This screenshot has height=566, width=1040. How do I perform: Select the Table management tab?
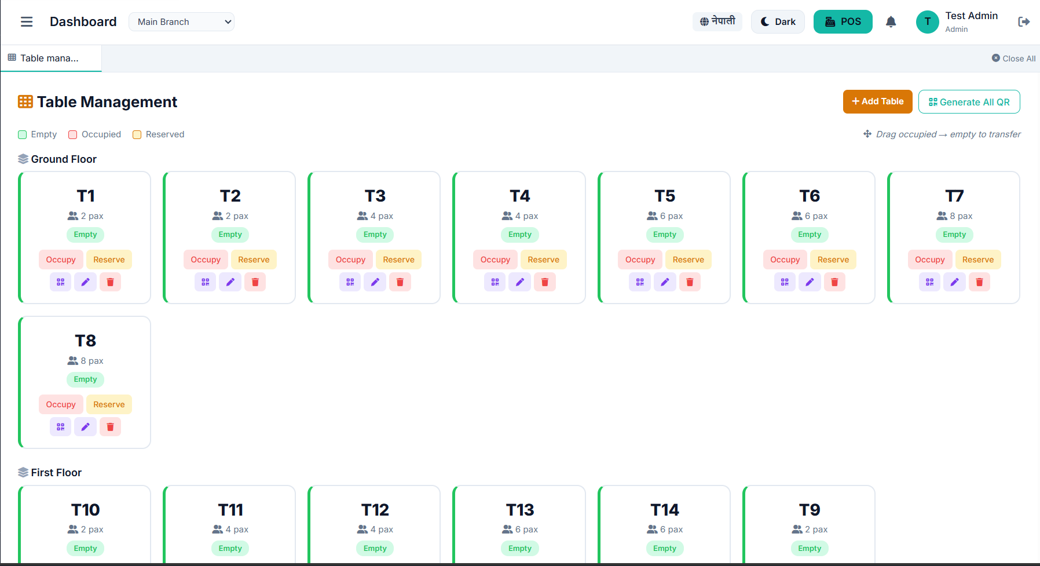click(51, 58)
